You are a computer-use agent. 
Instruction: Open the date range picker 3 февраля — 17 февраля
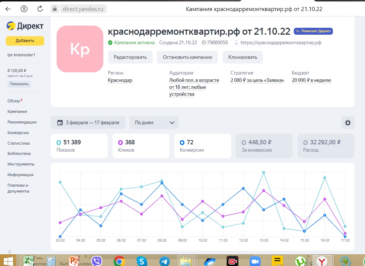[x=88, y=123]
